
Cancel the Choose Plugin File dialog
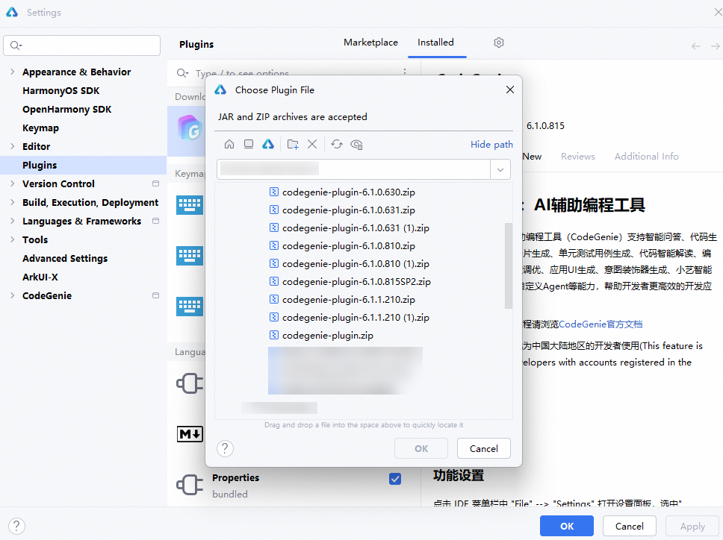(x=483, y=448)
